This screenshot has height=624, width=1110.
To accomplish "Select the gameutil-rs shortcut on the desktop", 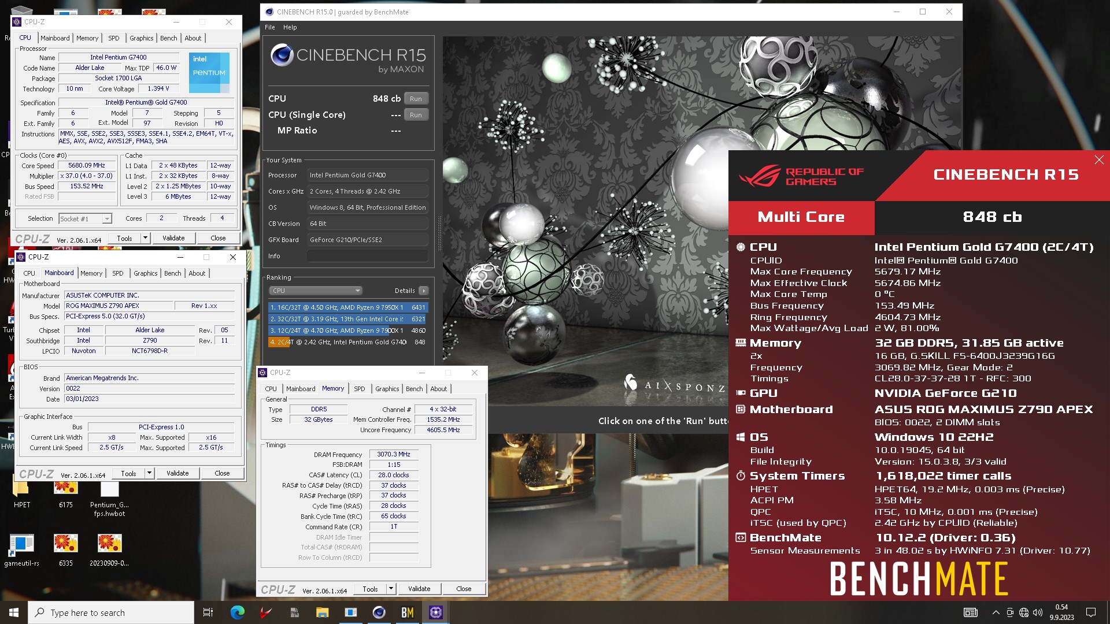I will point(22,550).
